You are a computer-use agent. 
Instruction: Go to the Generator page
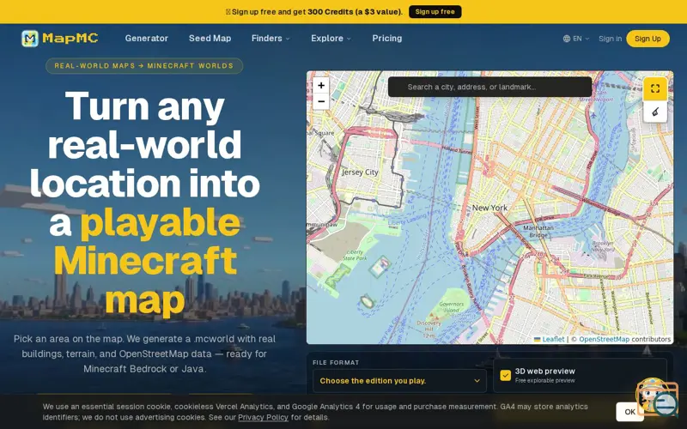click(146, 39)
